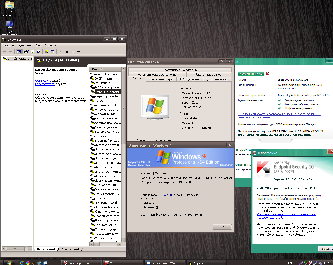
Task: Open the Properties toolbar icon in Службы
Action: pos(26,52)
